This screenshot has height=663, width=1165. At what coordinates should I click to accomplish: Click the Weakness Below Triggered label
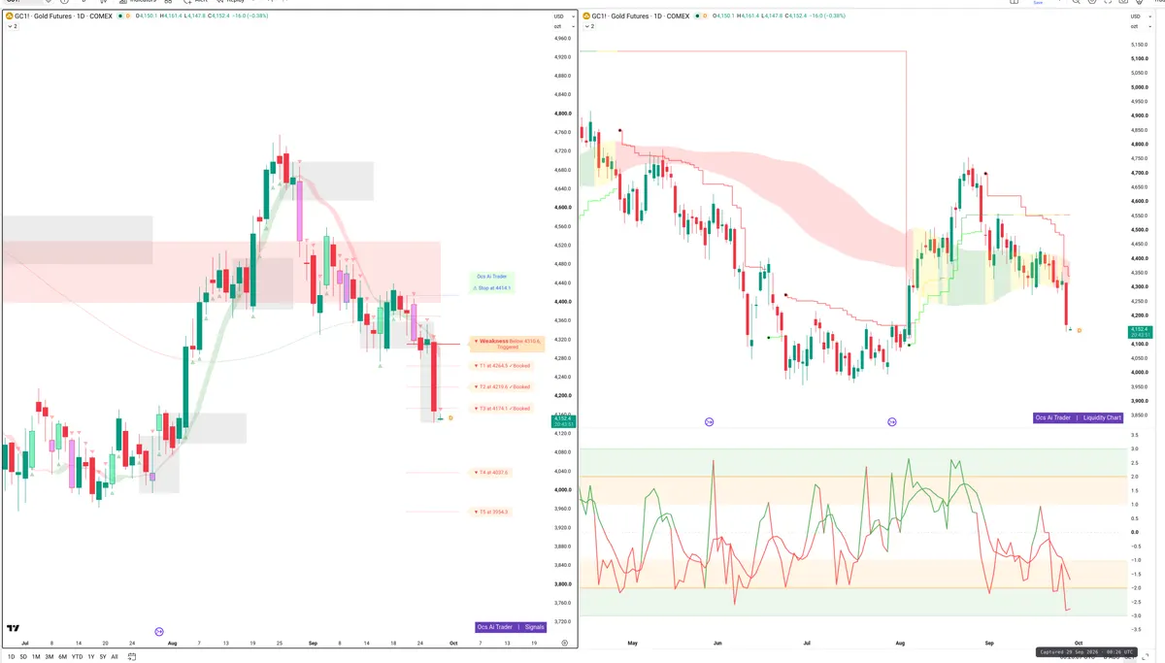[x=507, y=343]
